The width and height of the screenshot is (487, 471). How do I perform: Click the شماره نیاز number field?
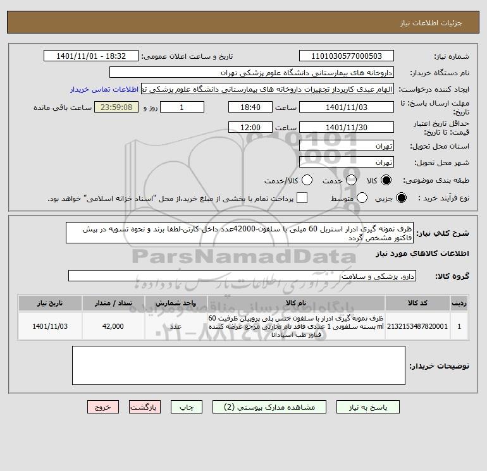347,56
